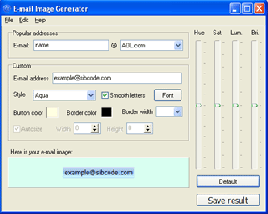Pick the Button color swatch
Viewport: 268px width, 214px height.
click(52, 112)
